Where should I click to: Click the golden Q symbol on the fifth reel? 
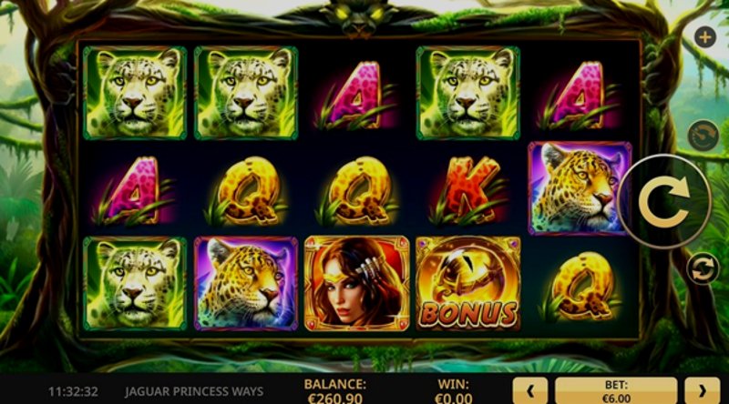pos(580,287)
